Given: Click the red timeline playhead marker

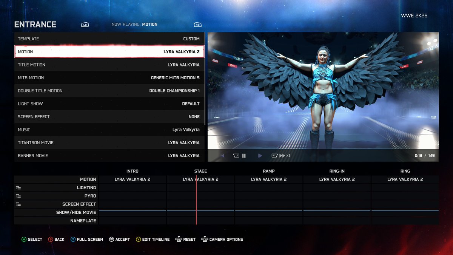Looking at the screenshot, I should pos(196,200).
